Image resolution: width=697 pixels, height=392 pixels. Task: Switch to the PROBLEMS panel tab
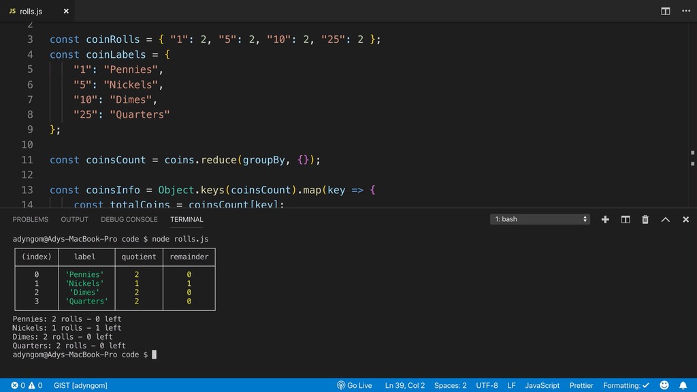(x=30, y=220)
